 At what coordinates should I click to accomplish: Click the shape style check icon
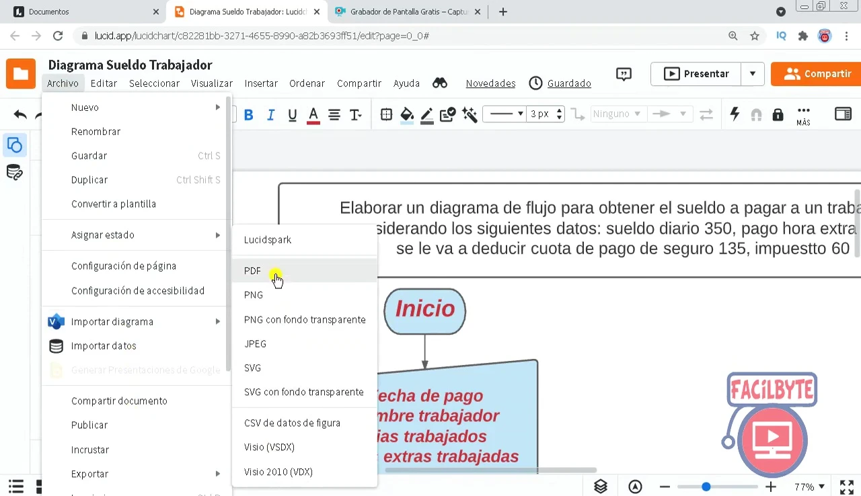pyautogui.click(x=448, y=115)
